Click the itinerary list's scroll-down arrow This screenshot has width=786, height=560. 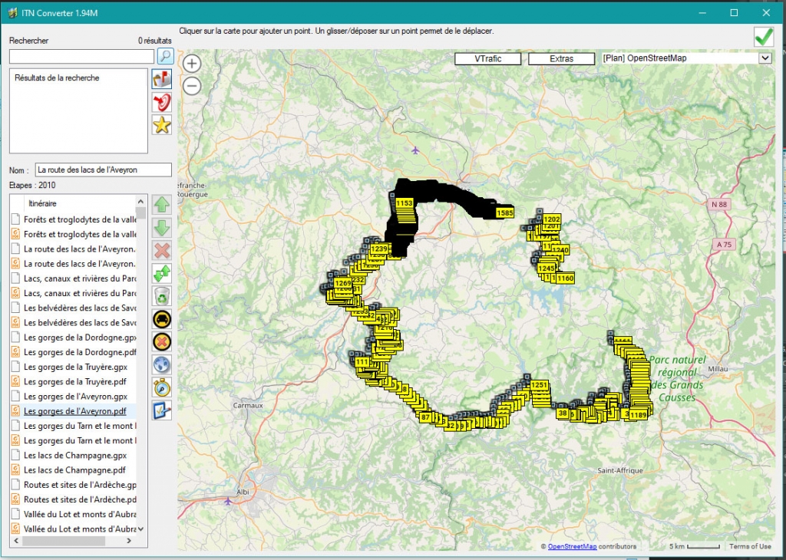tap(141, 529)
